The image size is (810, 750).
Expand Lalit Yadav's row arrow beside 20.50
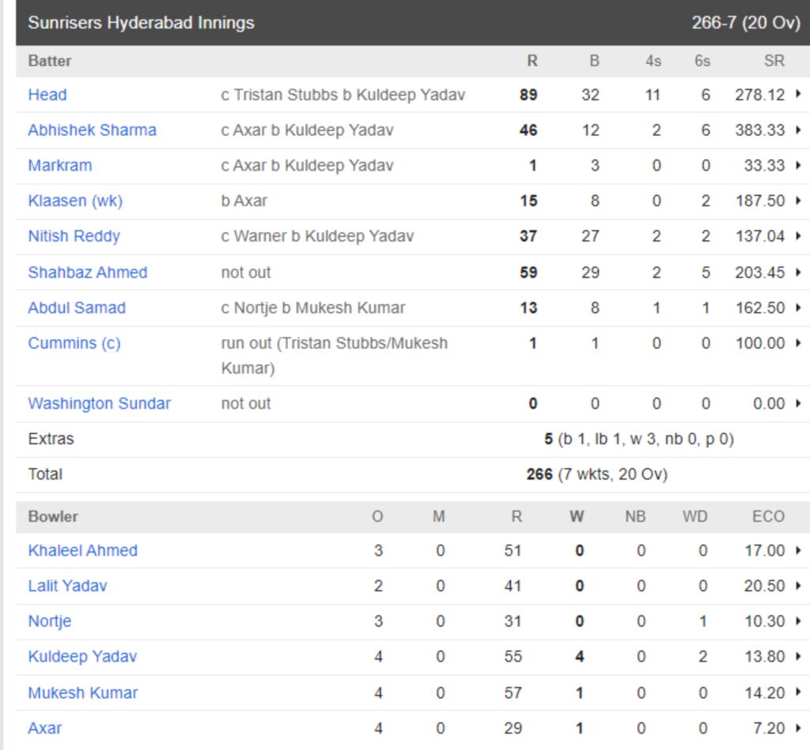click(x=798, y=586)
